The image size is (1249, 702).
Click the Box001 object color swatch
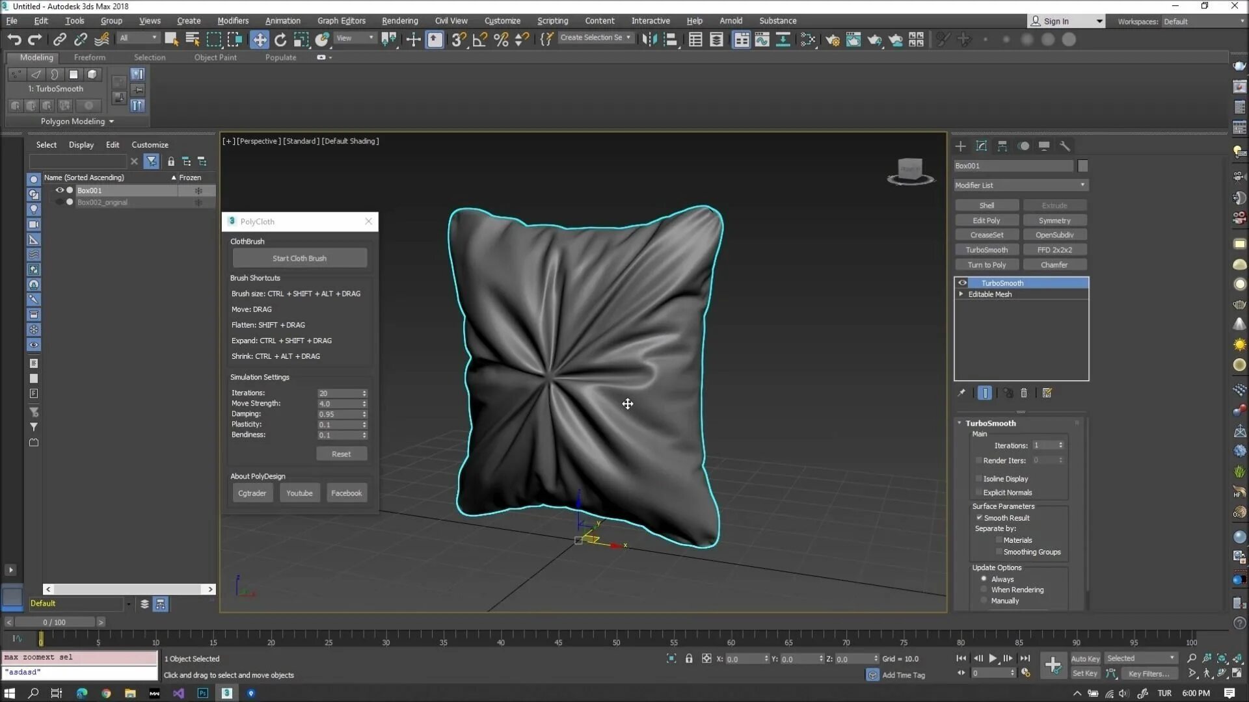coord(1082,166)
